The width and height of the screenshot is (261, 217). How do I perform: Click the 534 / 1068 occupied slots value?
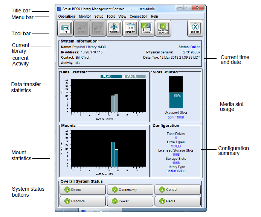(x=176, y=117)
